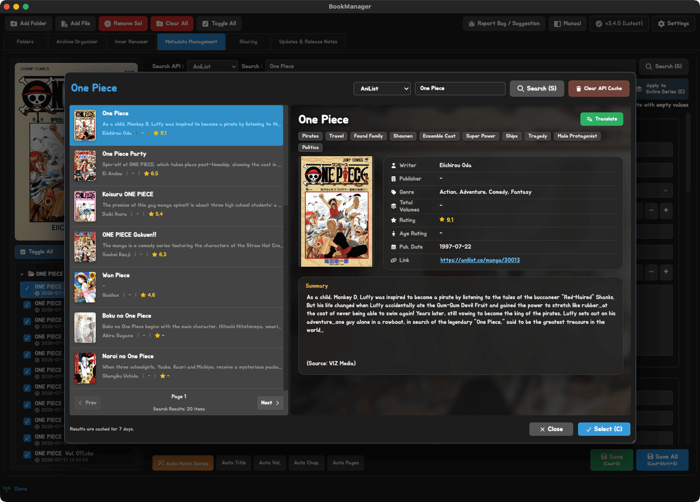Screen dimensions: 700x502
Task: View the Updates & Release Notes tab
Action: [308, 42]
